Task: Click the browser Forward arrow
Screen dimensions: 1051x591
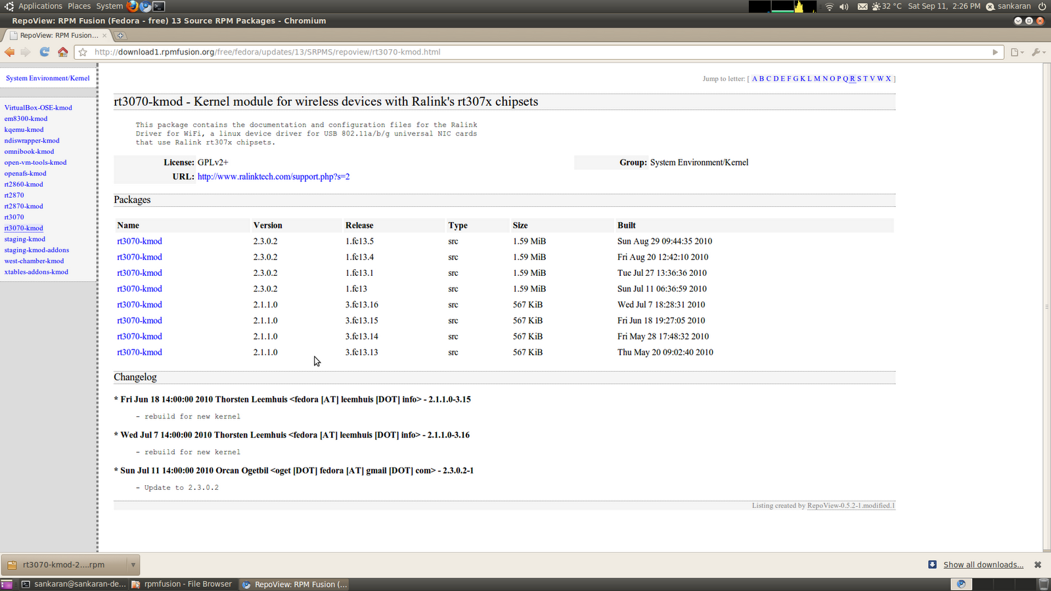Action: [x=26, y=52]
